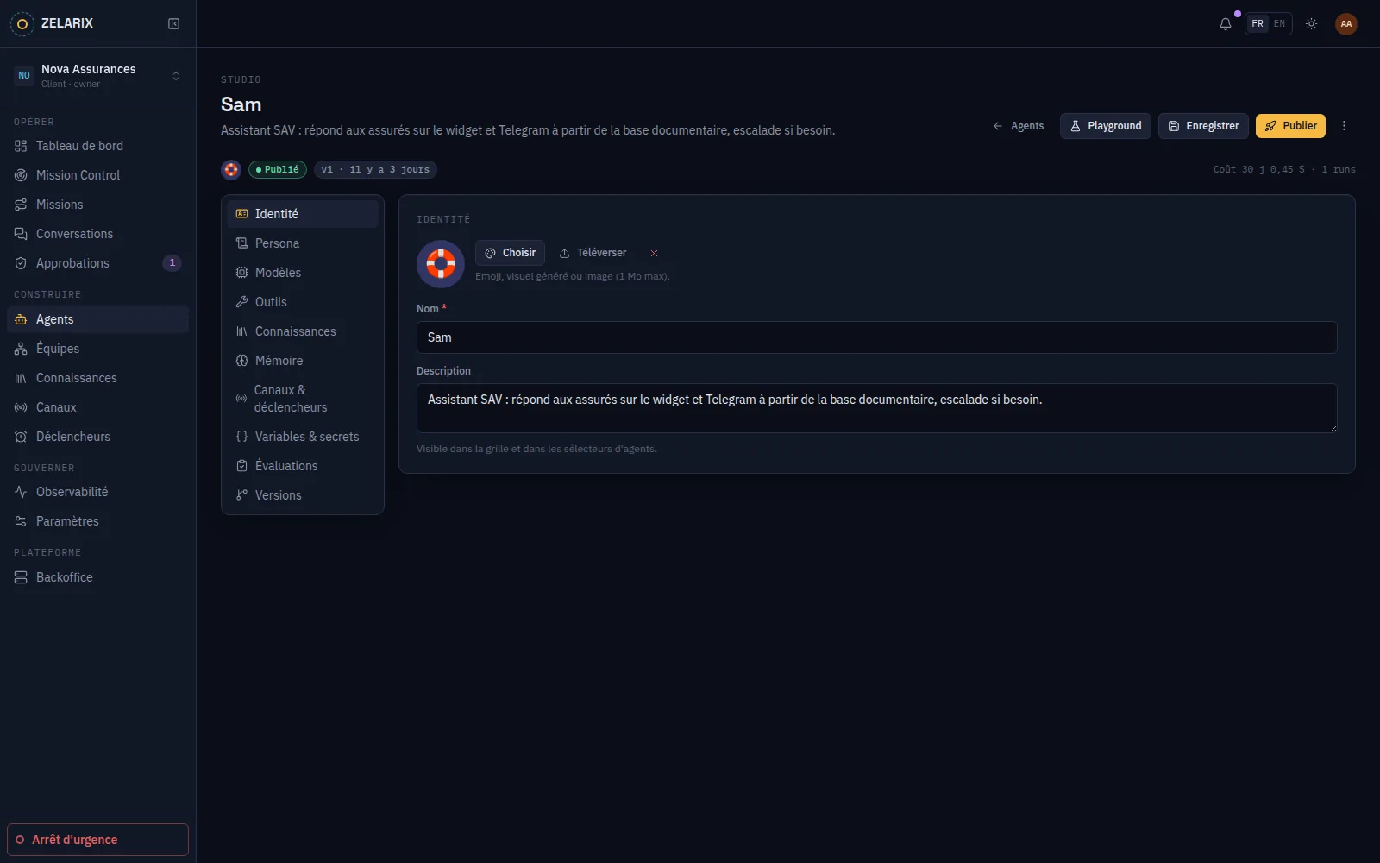Open Équipes in sidebar
1380x863 pixels.
tap(97, 349)
